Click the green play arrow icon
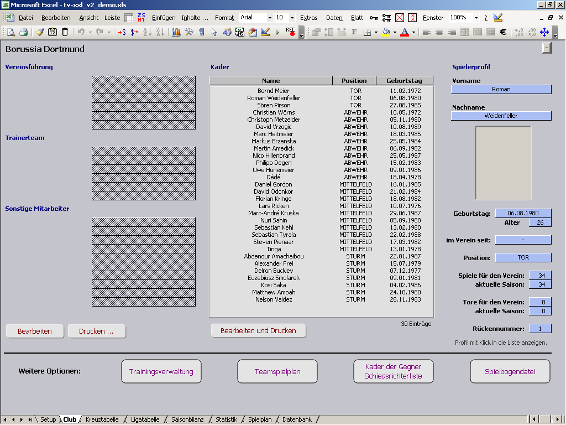 pyautogui.click(x=277, y=32)
